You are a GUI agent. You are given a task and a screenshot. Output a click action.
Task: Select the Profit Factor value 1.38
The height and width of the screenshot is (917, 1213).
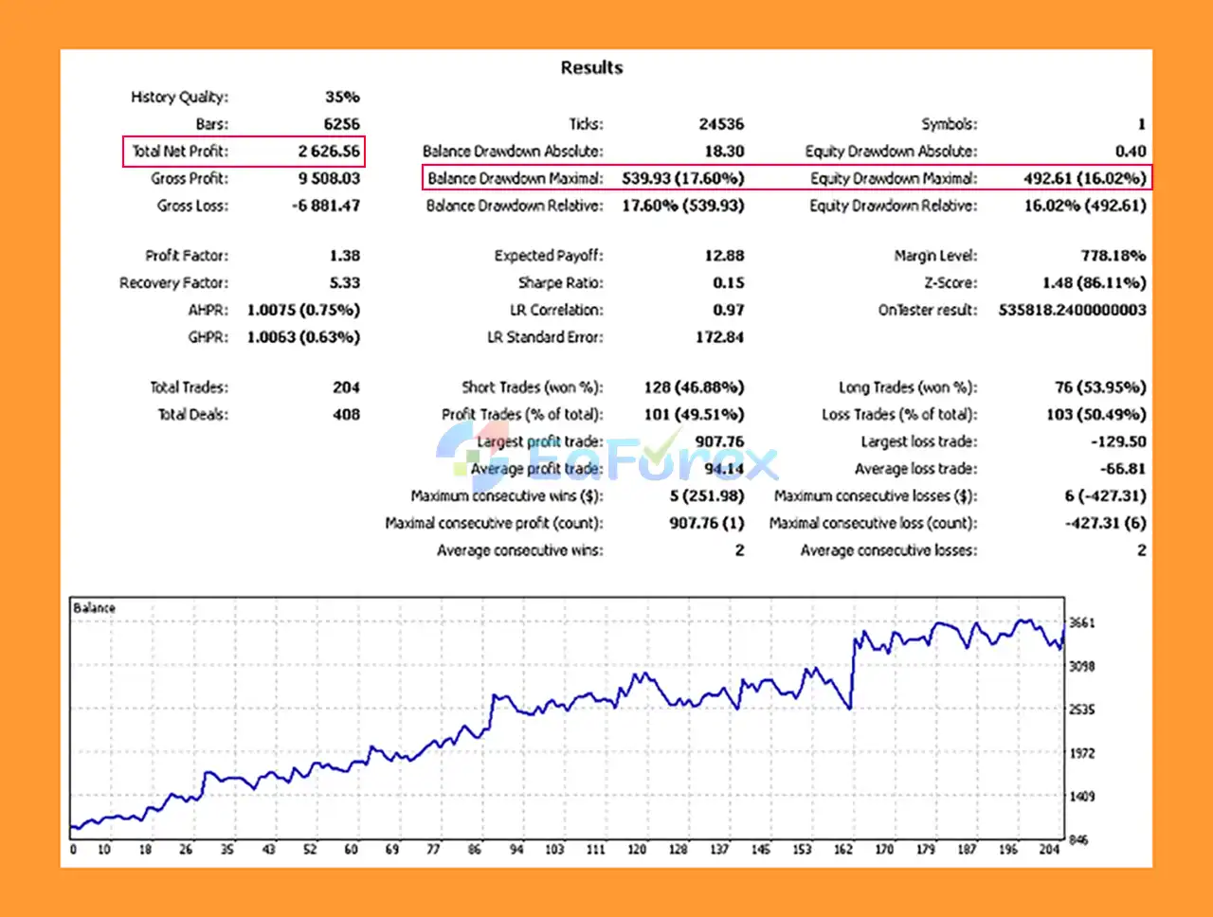coord(344,256)
